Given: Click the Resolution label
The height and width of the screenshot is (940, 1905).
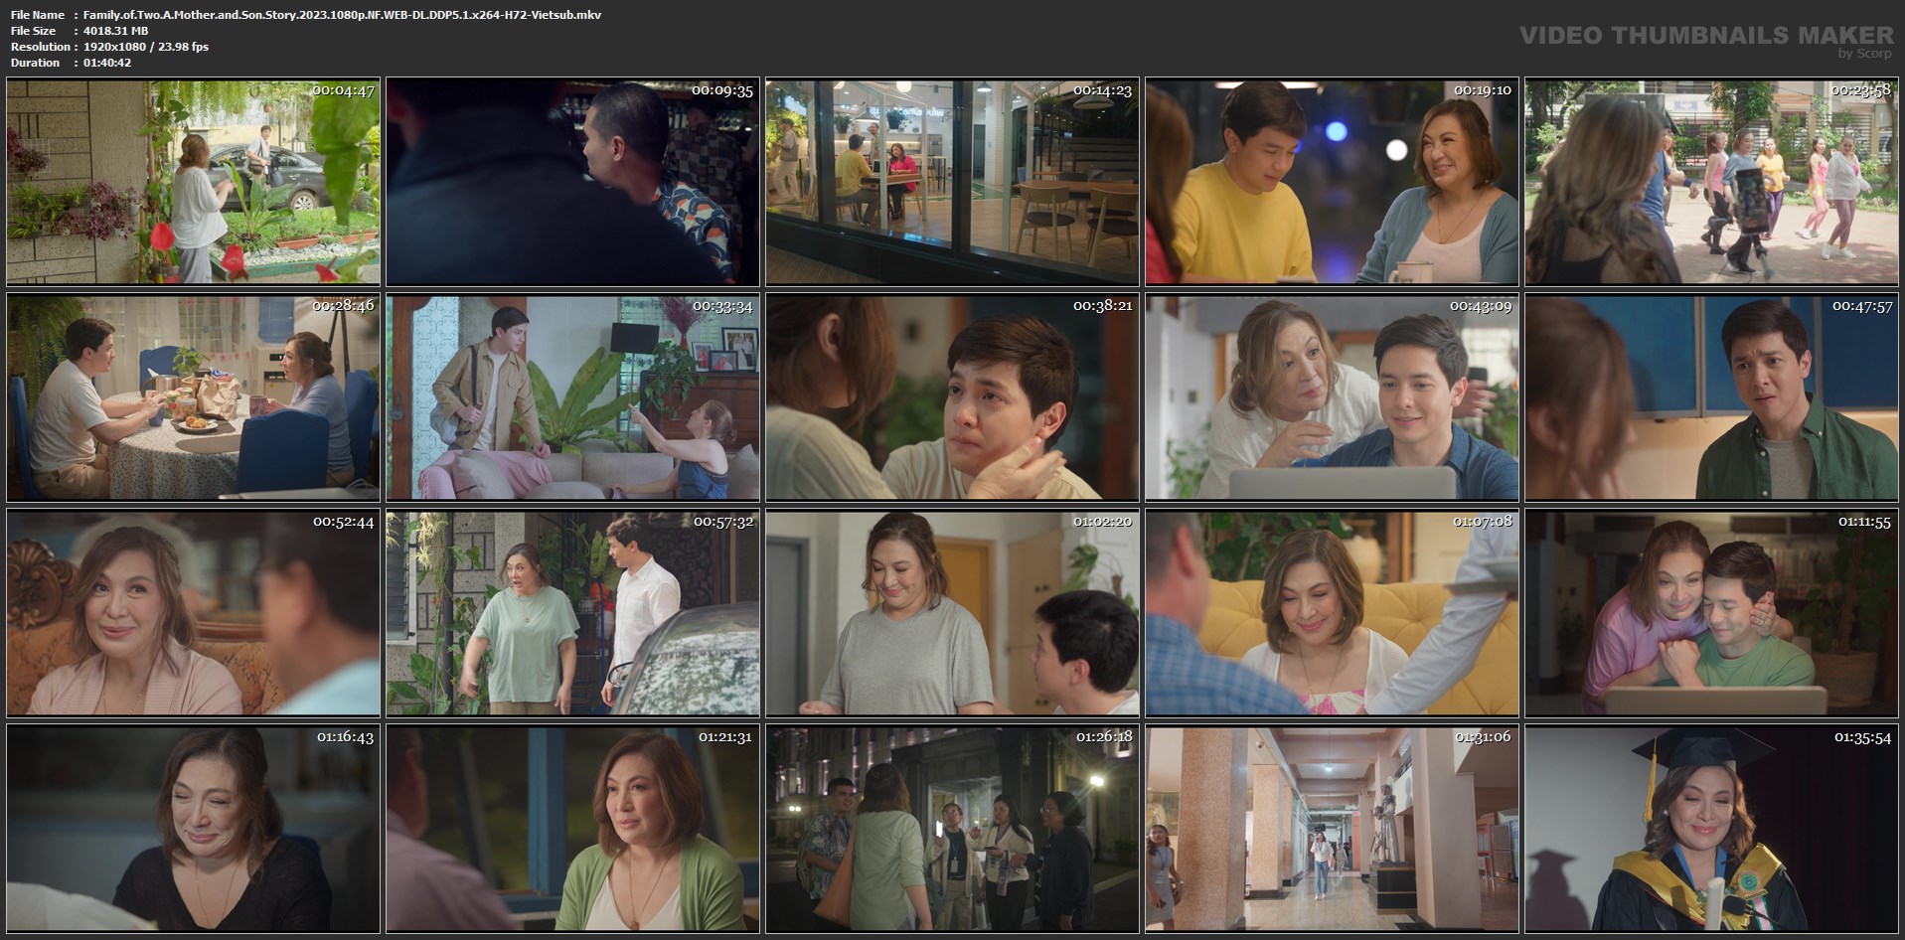Looking at the screenshot, I should pyautogui.click(x=40, y=47).
